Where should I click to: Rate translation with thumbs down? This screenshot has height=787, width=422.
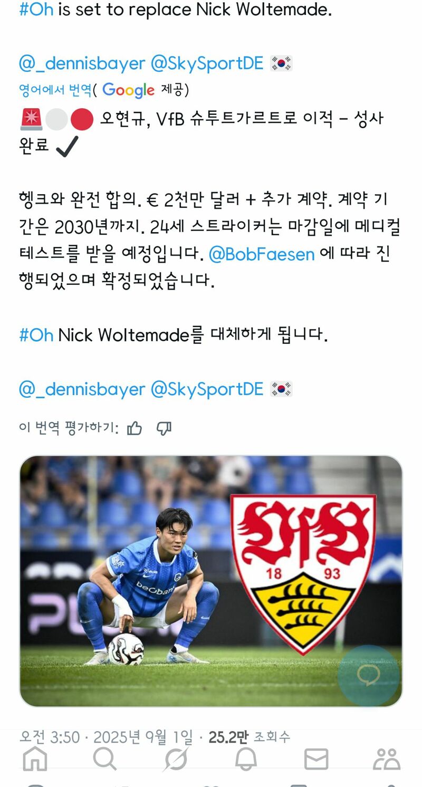tap(164, 428)
